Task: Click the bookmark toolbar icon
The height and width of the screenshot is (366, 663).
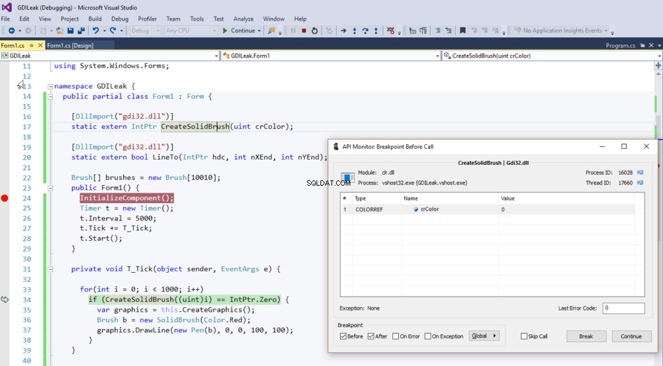Action: point(462,30)
